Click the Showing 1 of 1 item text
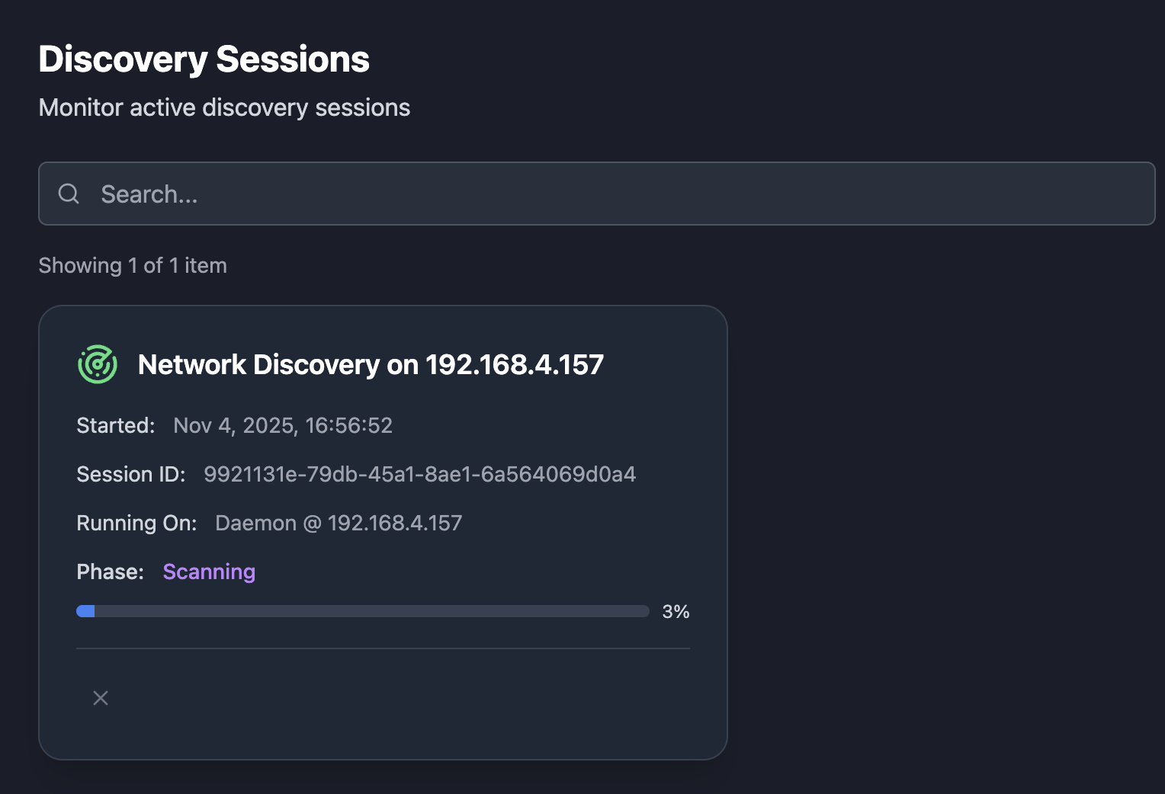The height and width of the screenshot is (794, 1165). tap(133, 265)
